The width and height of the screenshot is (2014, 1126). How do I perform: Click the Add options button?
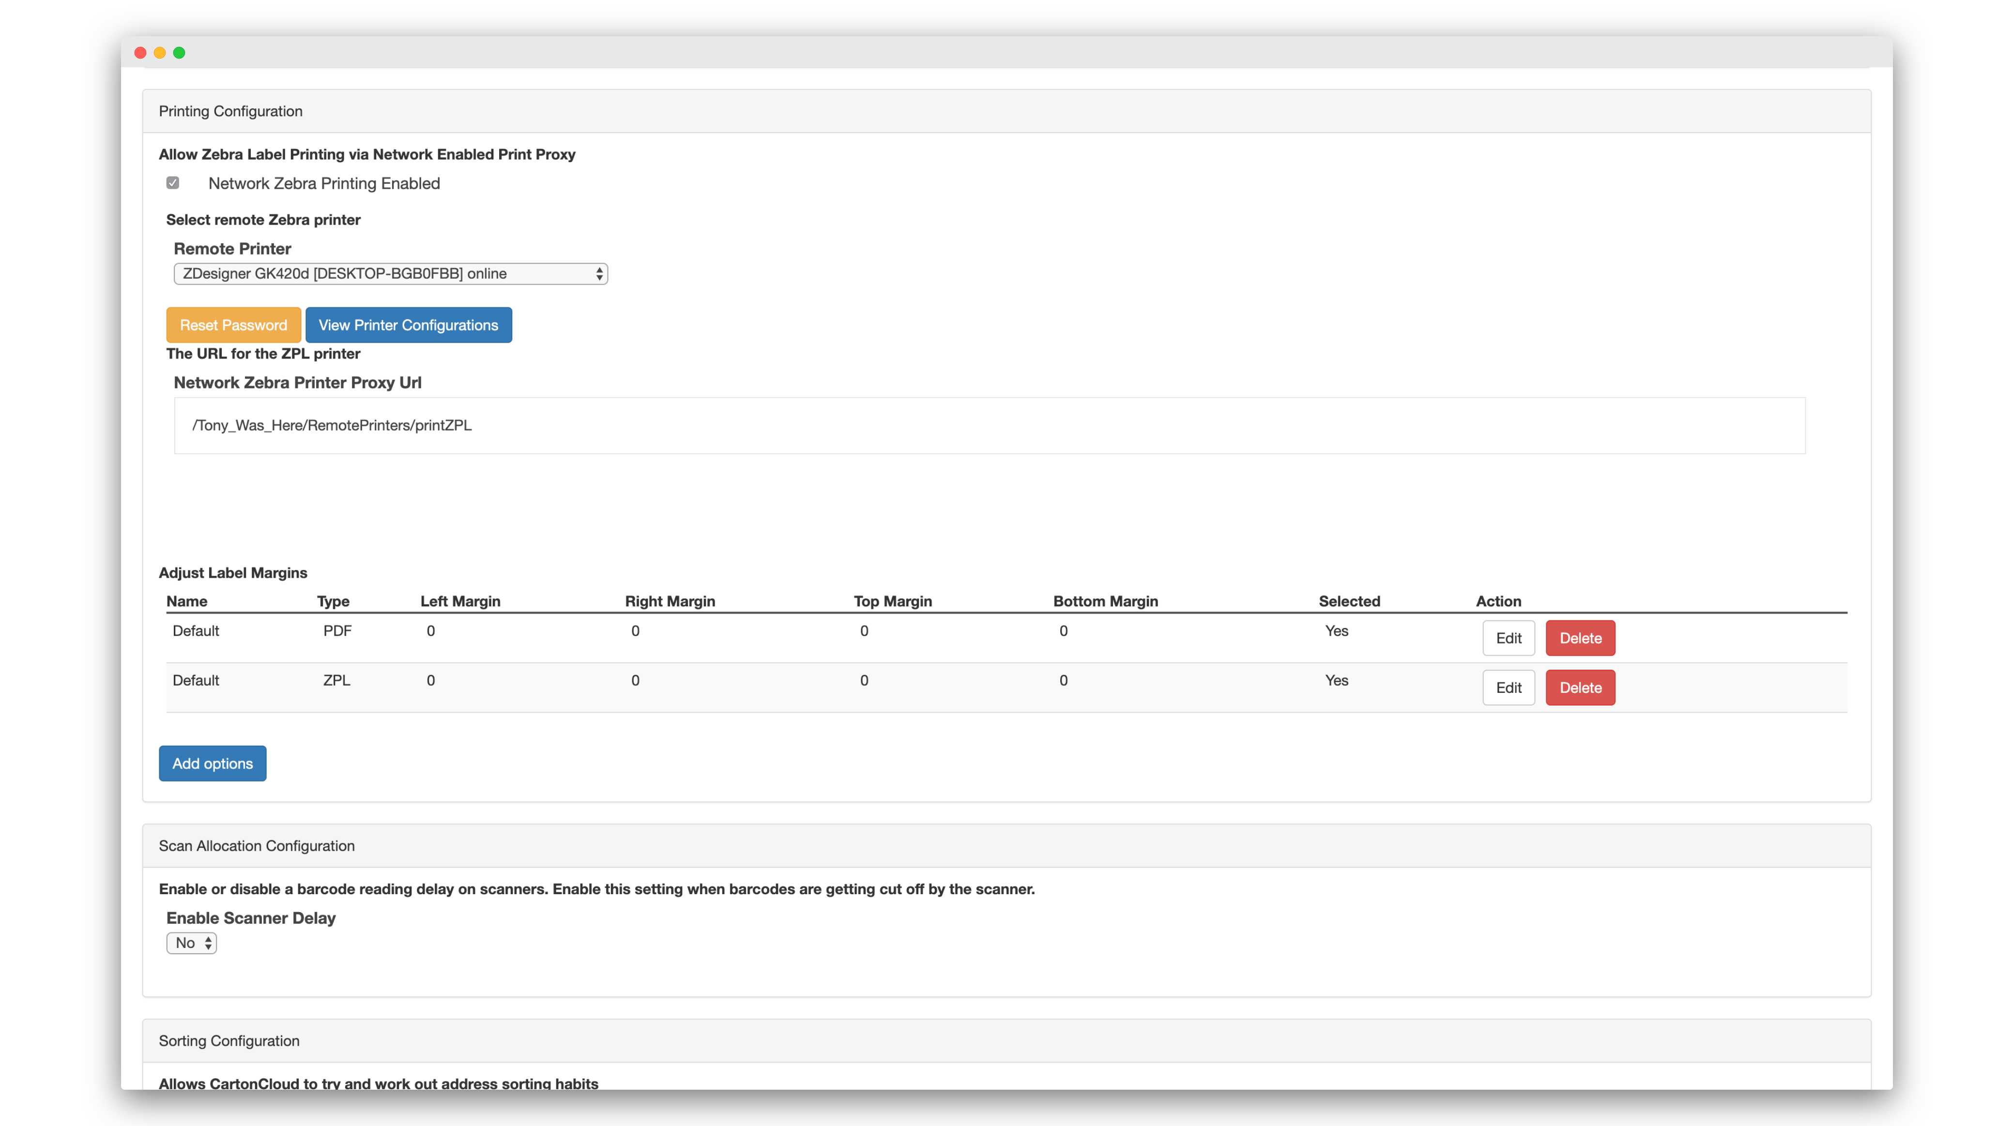coord(213,764)
